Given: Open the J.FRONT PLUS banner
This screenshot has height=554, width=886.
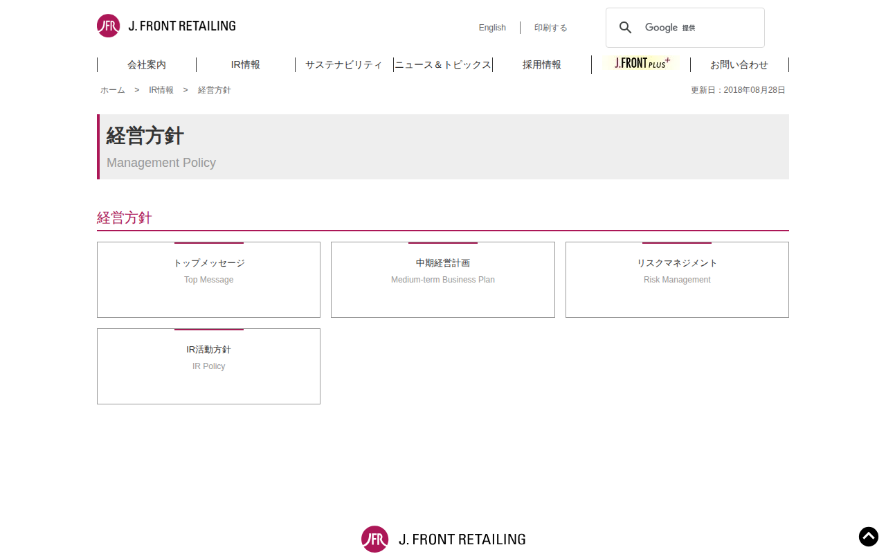Looking at the screenshot, I should coord(641,63).
